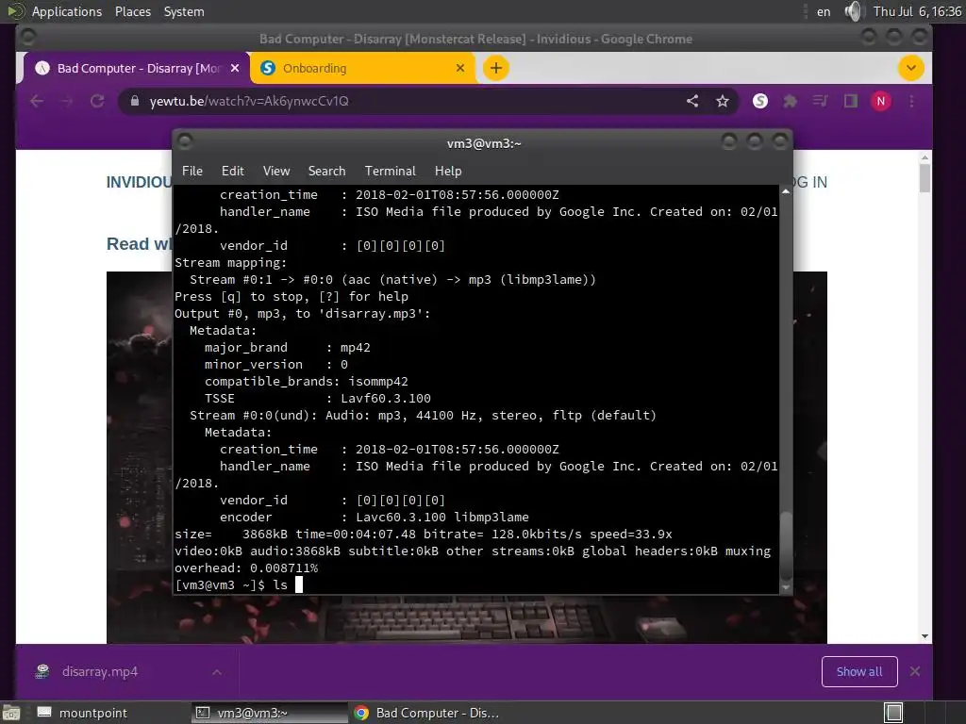Select the Bad Computer - Disarray tab
The height and width of the screenshot is (724, 966).
point(137,68)
